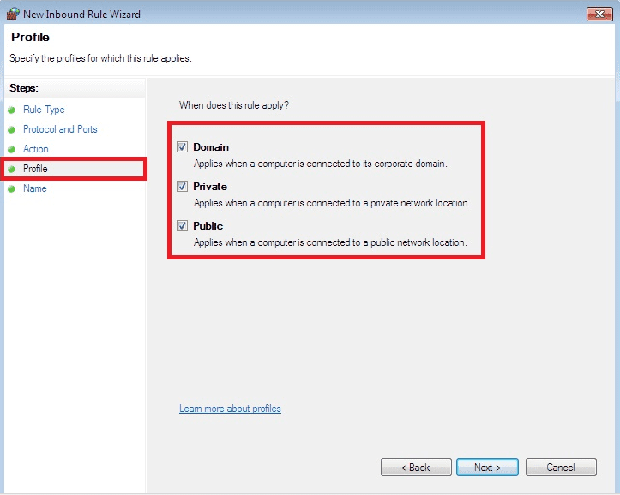Close the wizard window with red X
The height and width of the screenshot is (495, 620).
coord(598,14)
